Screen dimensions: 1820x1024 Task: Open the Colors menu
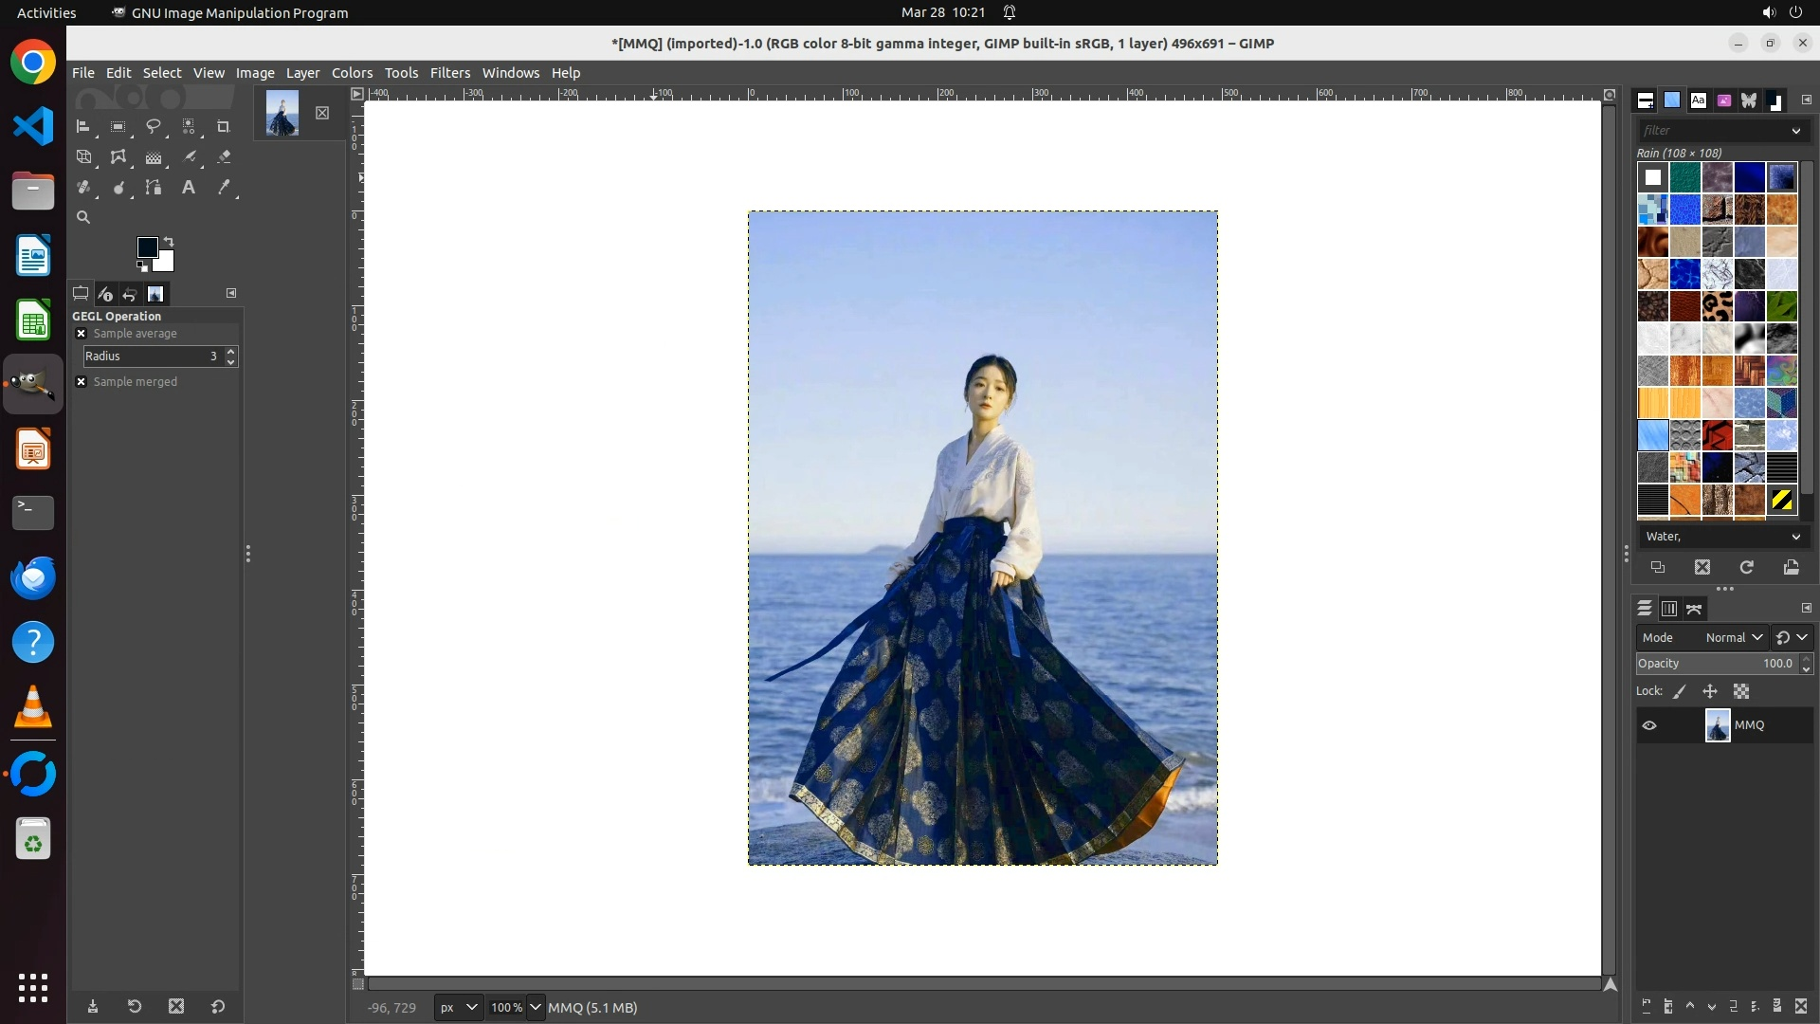pos(352,73)
